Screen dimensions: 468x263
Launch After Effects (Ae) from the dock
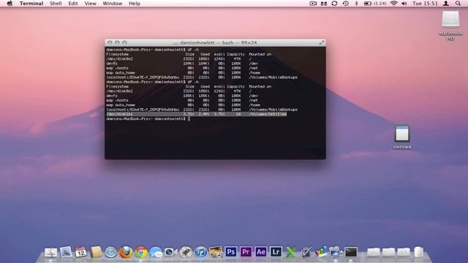click(x=261, y=252)
